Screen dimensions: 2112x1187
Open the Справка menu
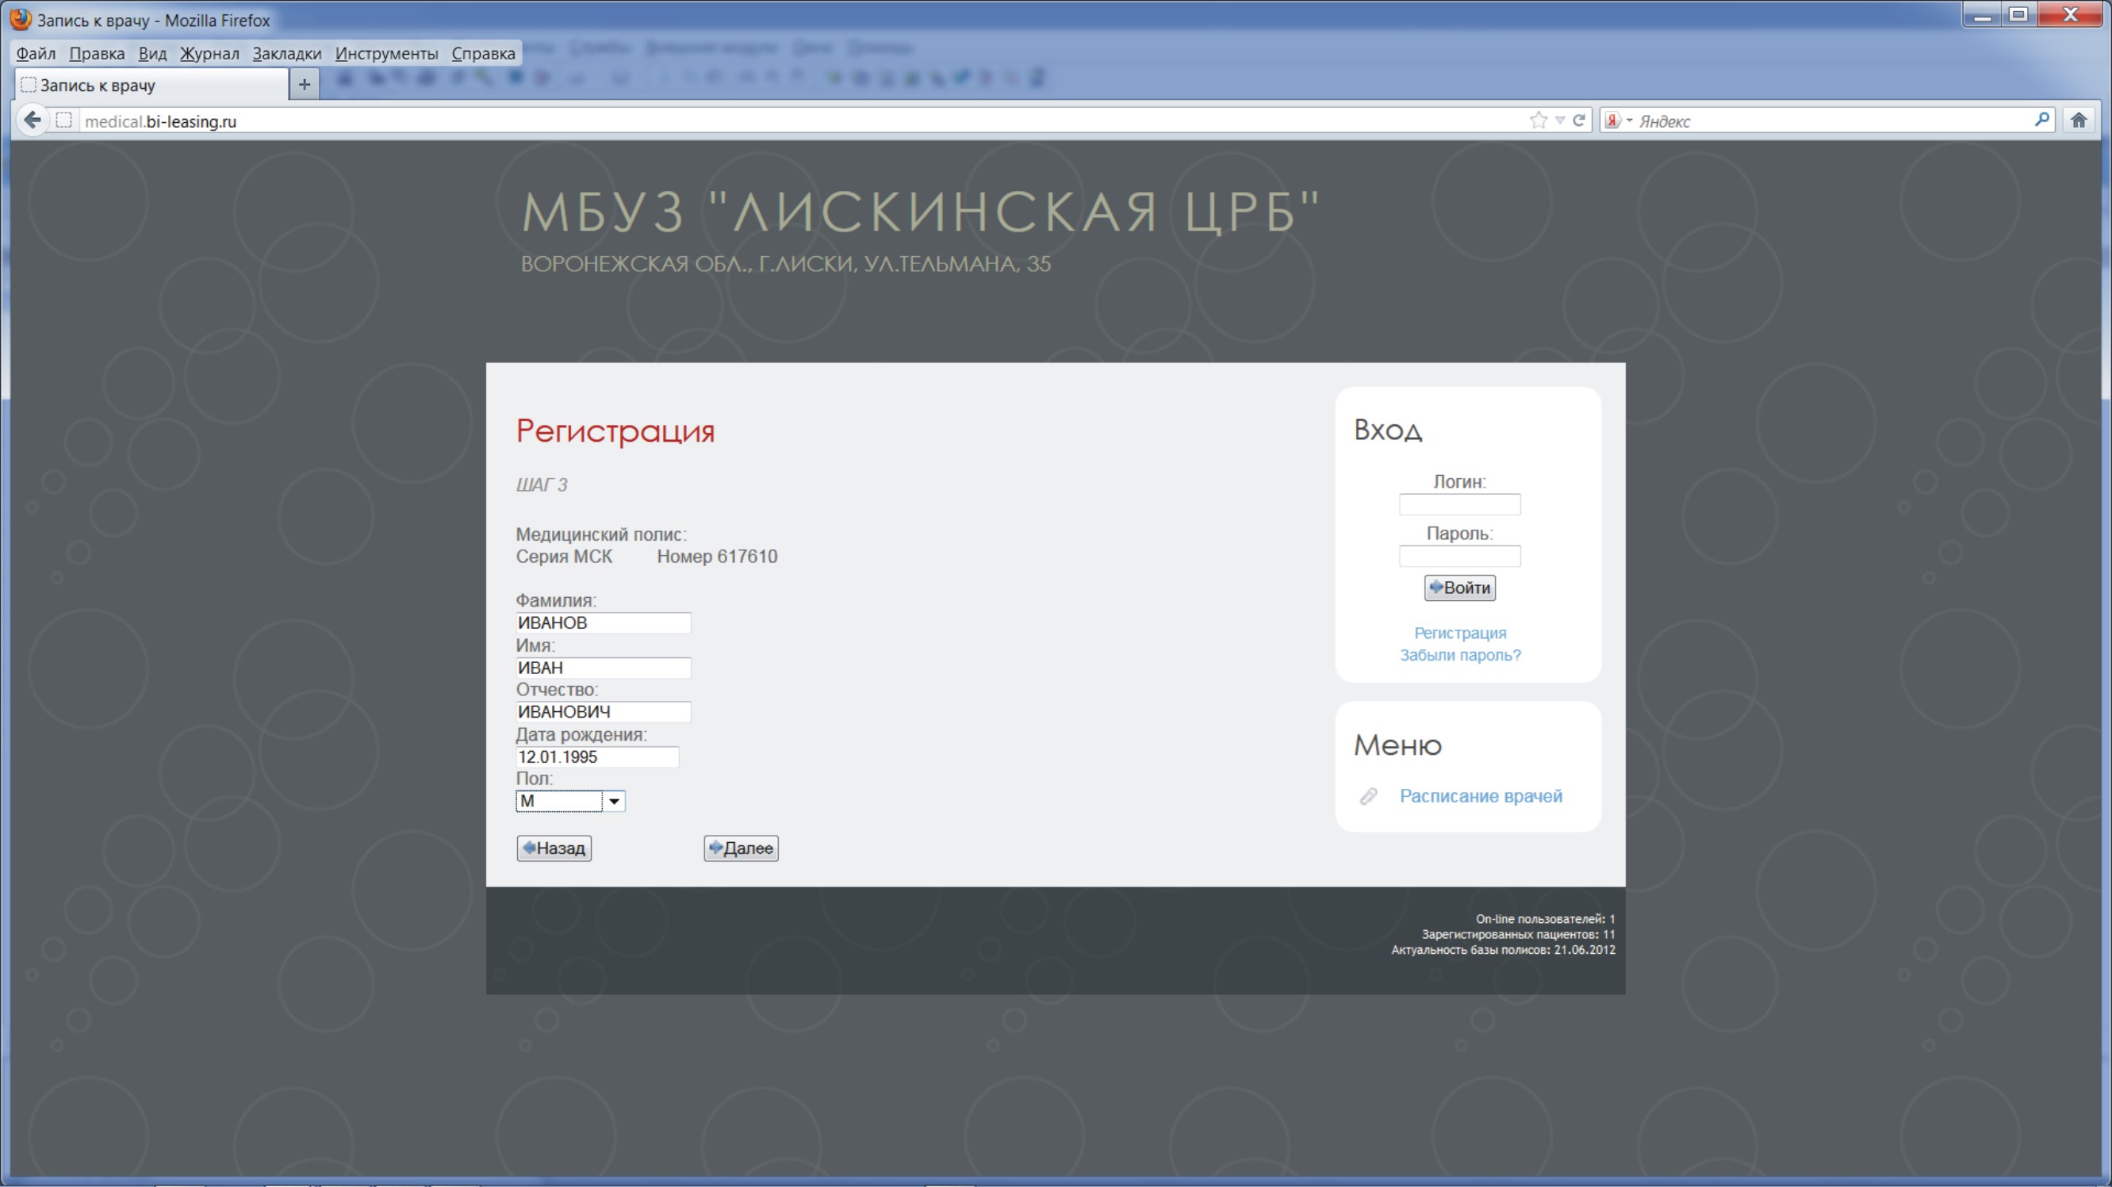(484, 53)
